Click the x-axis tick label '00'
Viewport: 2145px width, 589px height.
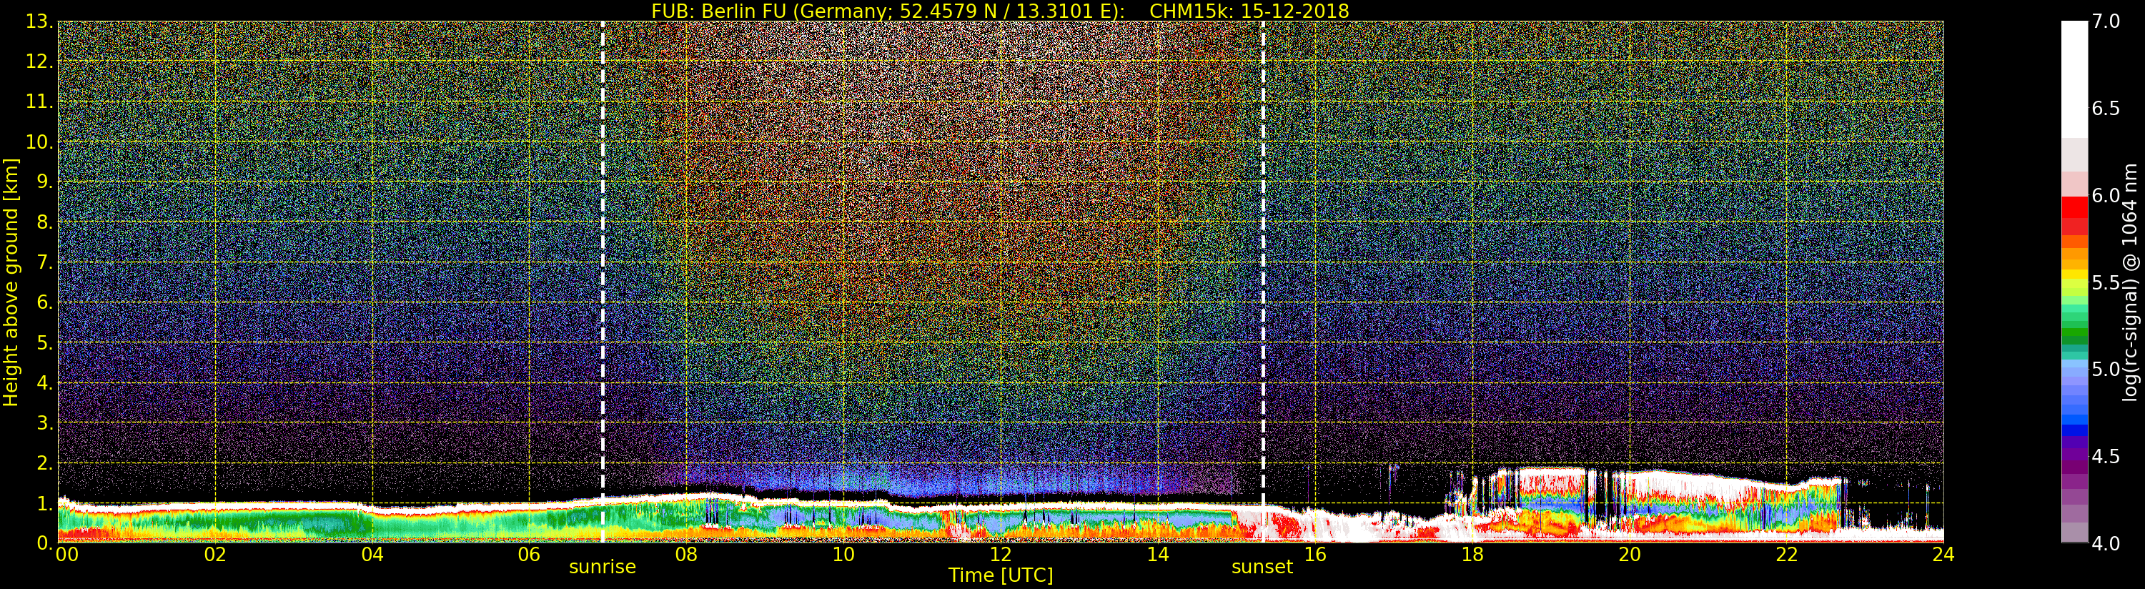(x=66, y=555)
